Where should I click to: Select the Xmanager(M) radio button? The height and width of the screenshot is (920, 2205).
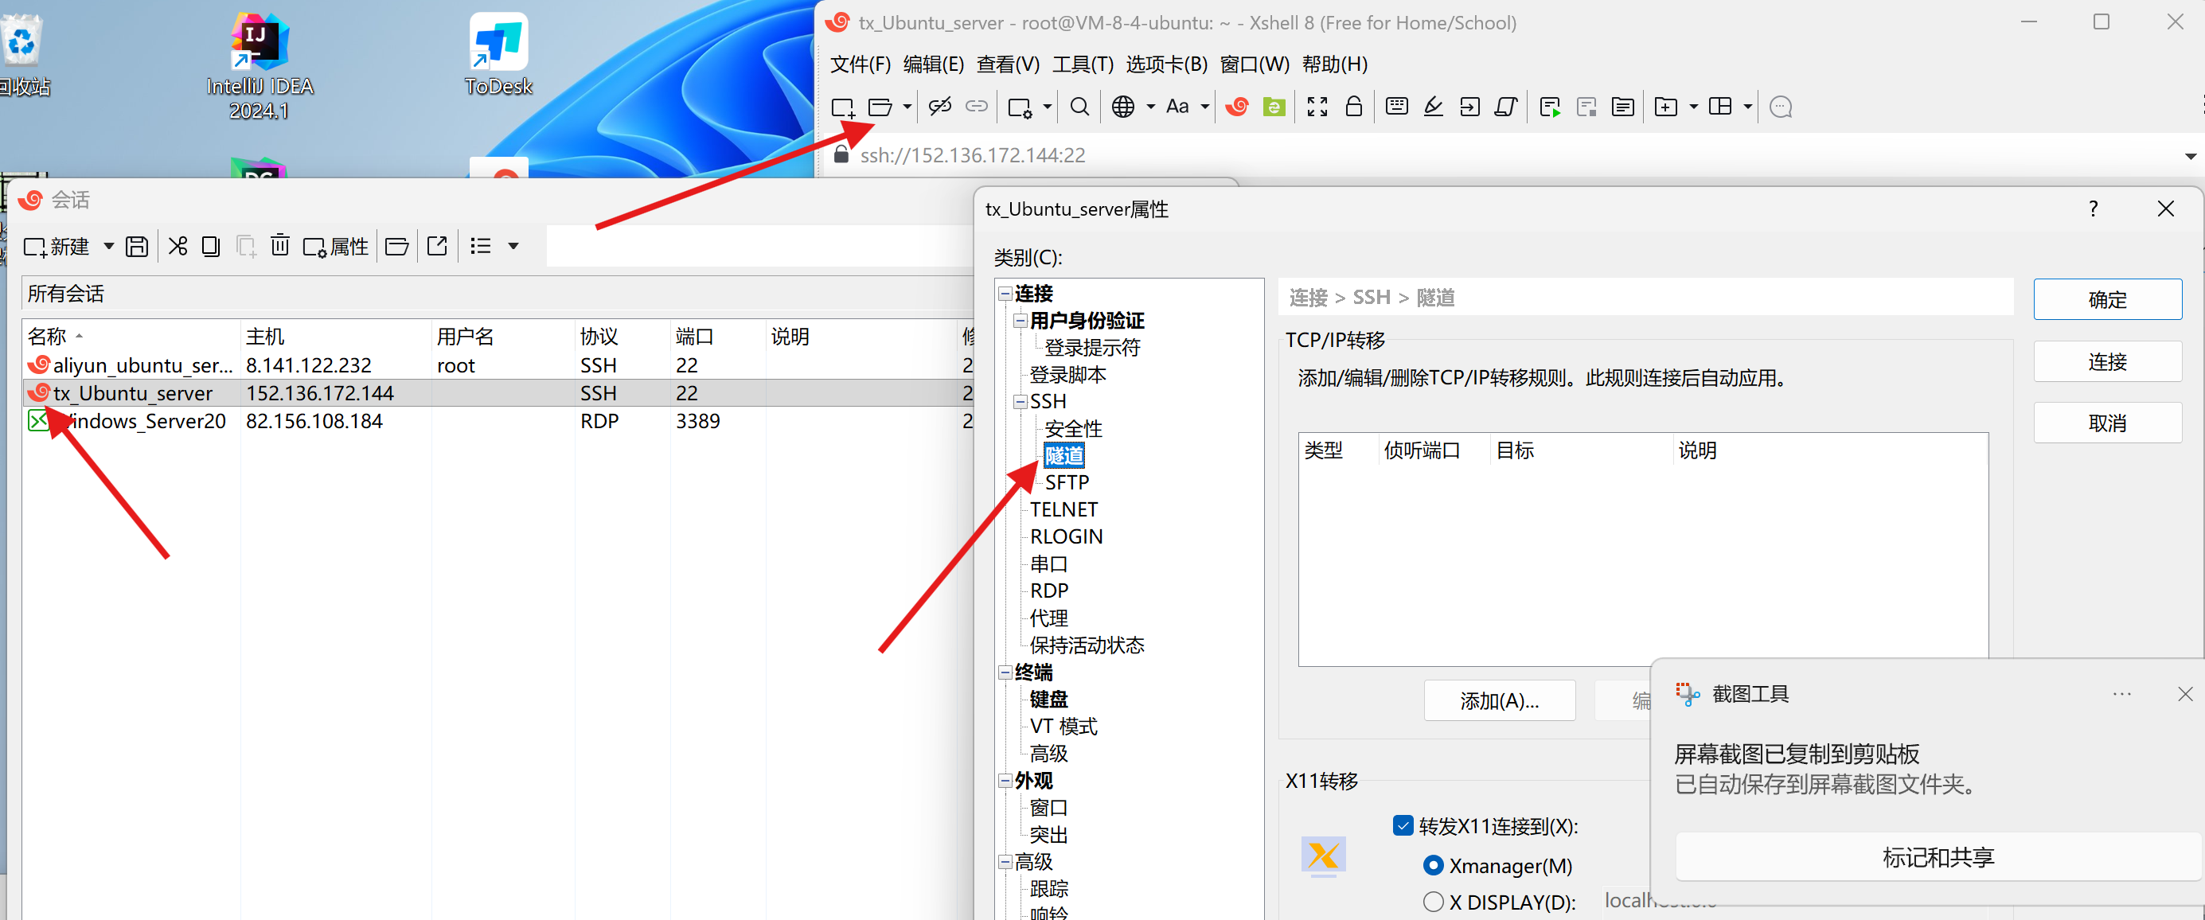pyautogui.click(x=1433, y=865)
